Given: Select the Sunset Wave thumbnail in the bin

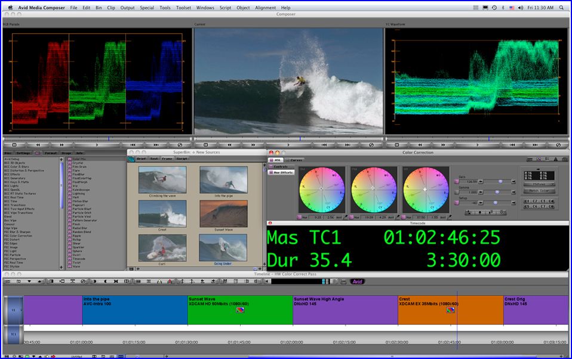Looking at the screenshot, I should pos(223,213).
